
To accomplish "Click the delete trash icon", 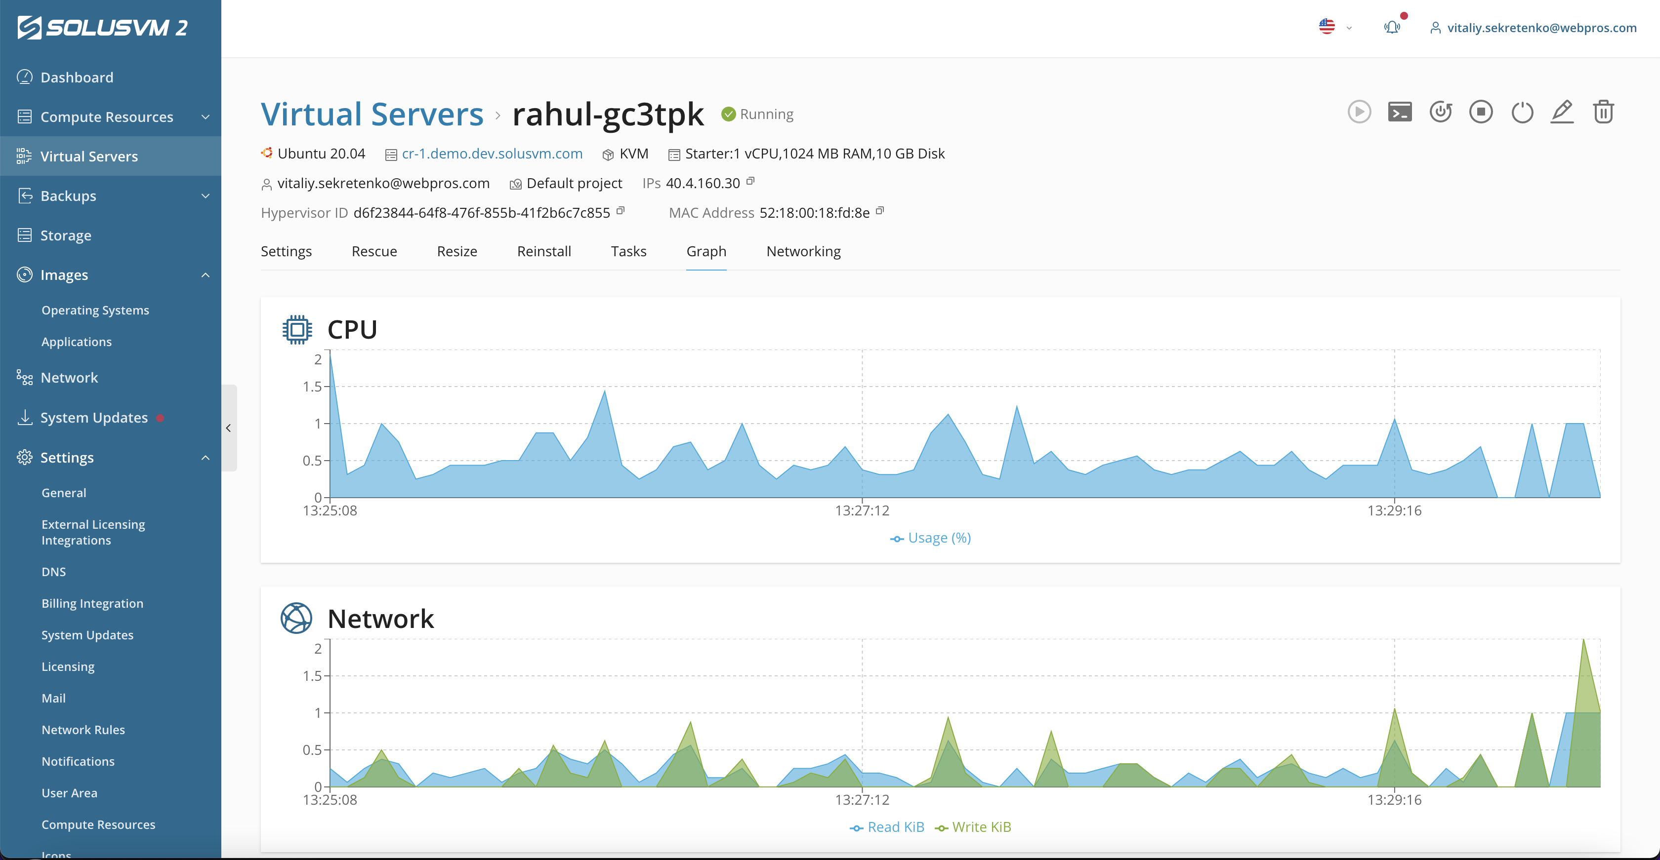I will [x=1603, y=112].
